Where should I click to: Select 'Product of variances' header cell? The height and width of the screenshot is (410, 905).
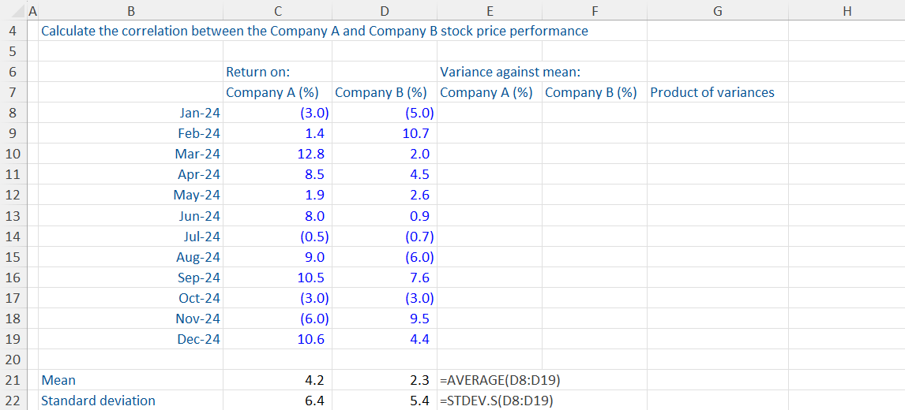717,92
